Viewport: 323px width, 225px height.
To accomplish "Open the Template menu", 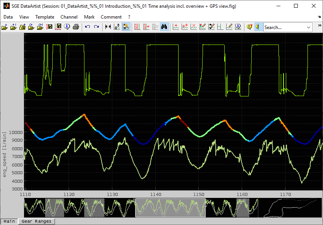I will tap(45, 17).
